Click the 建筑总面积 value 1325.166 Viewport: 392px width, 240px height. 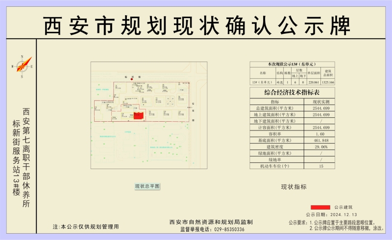[x=328, y=82]
